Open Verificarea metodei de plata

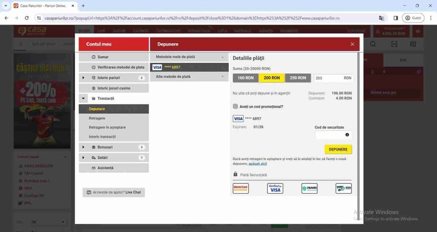[114, 67]
